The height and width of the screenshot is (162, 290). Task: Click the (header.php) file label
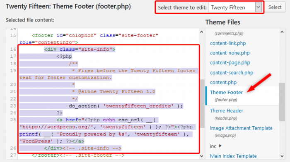coord(226,118)
